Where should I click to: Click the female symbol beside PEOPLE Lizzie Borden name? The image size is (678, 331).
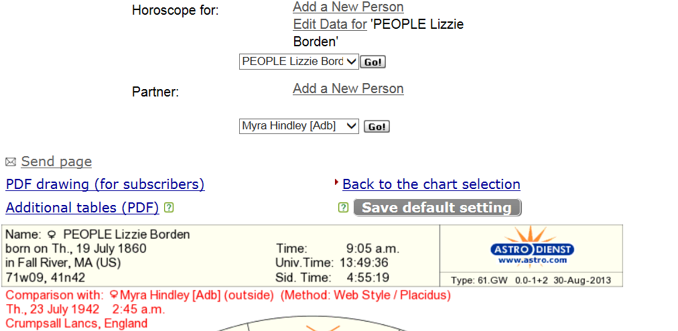52,235
